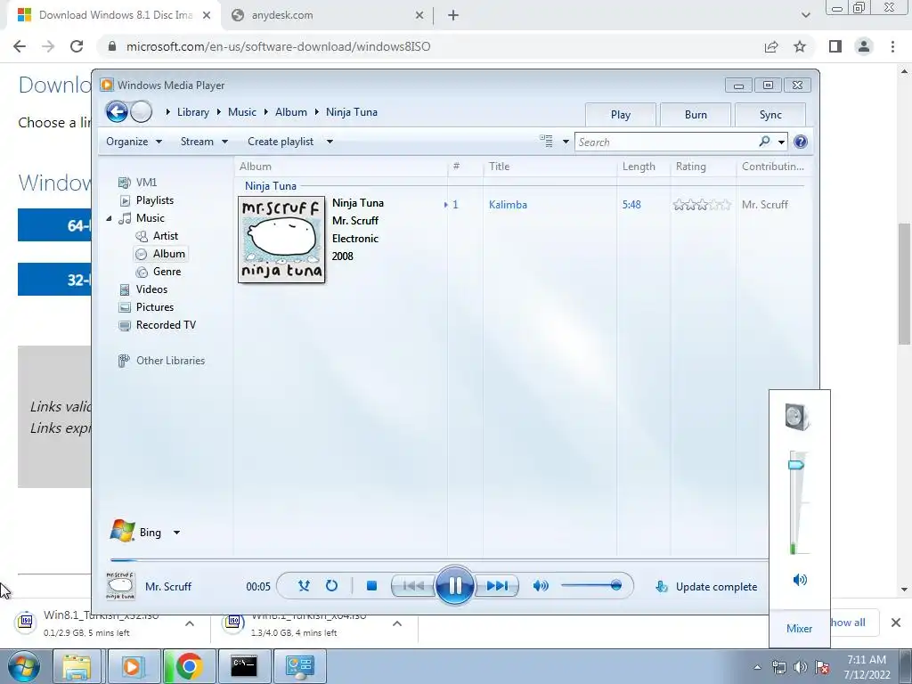Open the Stream menu
The image size is (912, 684).
click(204, 142)
